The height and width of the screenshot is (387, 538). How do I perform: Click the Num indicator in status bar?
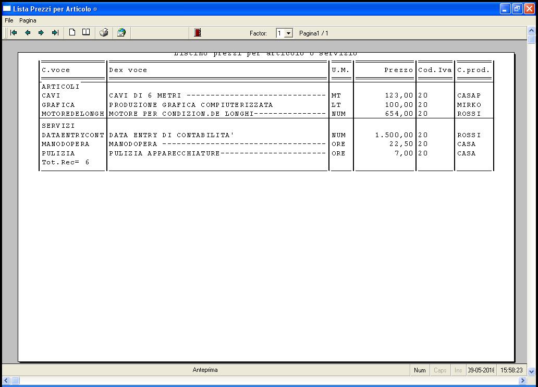pos(420,370)
